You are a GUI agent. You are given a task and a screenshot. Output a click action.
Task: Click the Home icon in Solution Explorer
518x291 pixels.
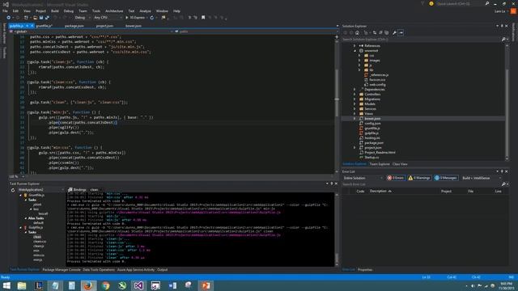pos(357,32)
